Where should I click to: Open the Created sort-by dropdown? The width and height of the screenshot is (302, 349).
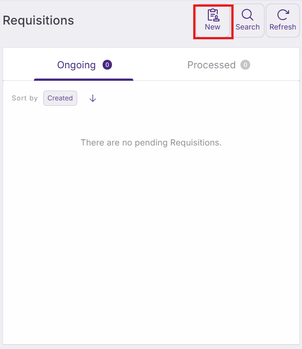[60, 98]
